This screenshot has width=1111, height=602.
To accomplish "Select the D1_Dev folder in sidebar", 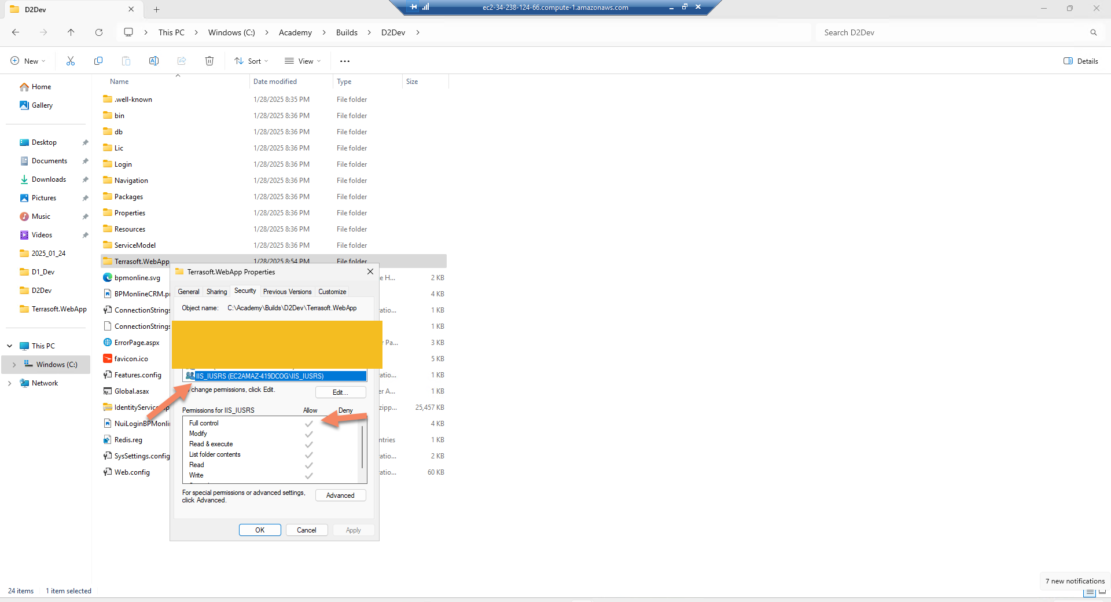I will (43, 272).
